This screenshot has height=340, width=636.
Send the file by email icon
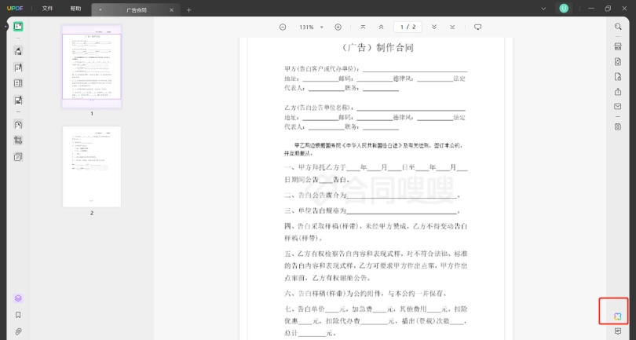pos(618,107)
